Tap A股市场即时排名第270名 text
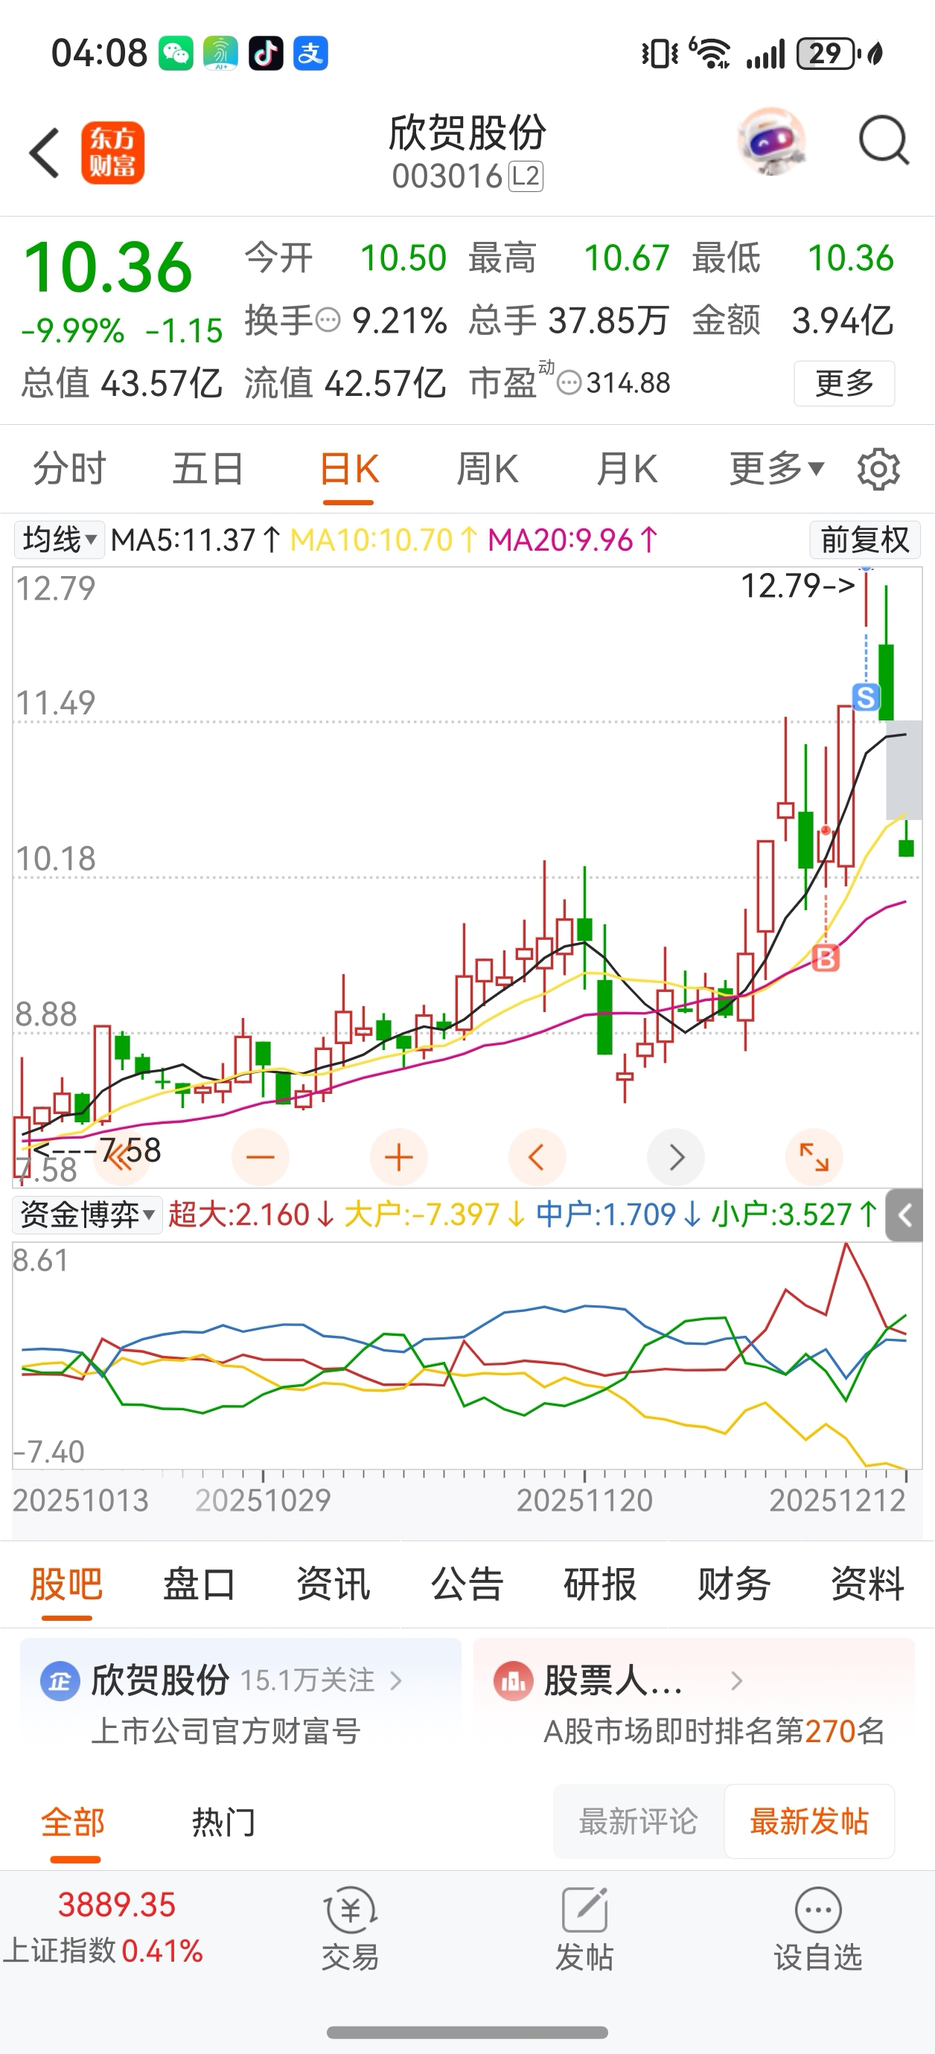935x2054 pixels. coord(714,1732)
